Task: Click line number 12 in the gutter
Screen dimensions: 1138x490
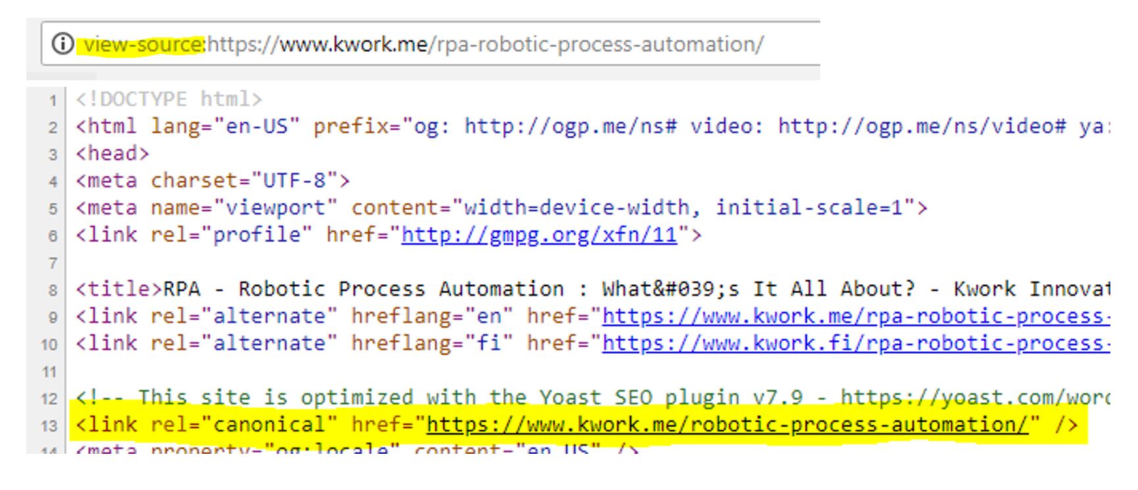Action: coord(50,399)
